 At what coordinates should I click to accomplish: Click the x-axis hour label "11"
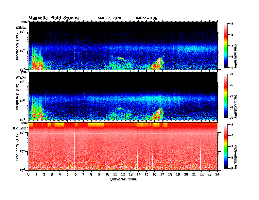click(115, 175)
